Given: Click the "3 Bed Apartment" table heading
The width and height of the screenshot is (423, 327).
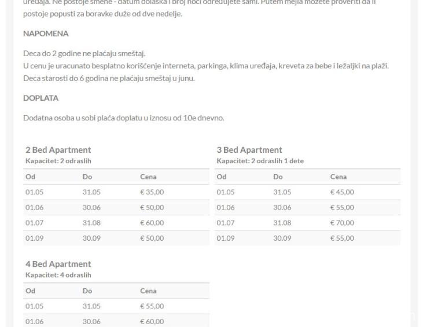Looking at the screenshot, I should click(x=249, y=150).
